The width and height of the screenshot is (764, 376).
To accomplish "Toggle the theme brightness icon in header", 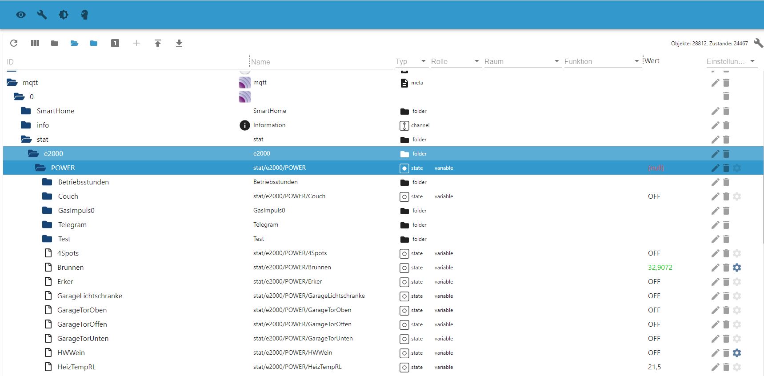I will tap(64, 15).
